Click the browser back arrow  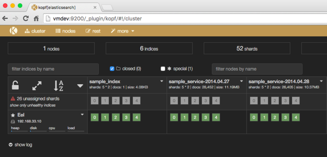pyautogui.click(x=5, y=18)
